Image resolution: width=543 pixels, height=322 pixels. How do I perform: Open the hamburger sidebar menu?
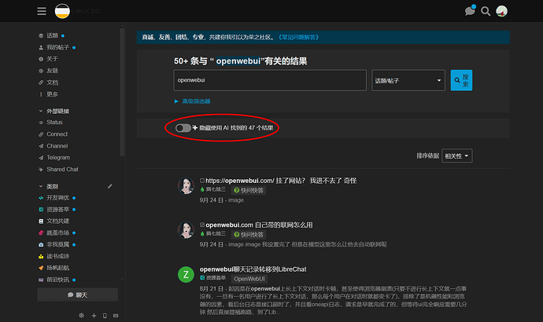tap(42, 11)
